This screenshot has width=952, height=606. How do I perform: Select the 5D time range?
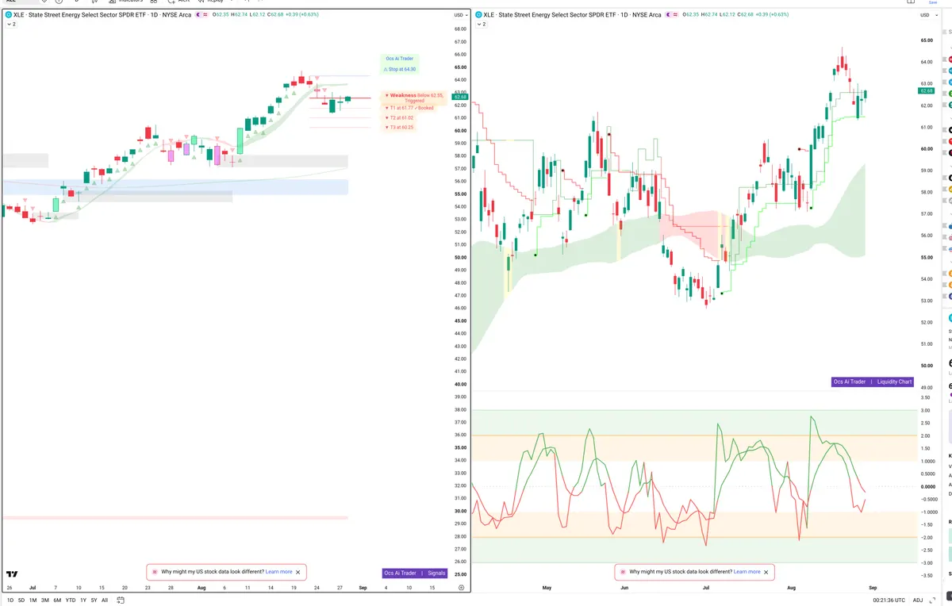21,600
